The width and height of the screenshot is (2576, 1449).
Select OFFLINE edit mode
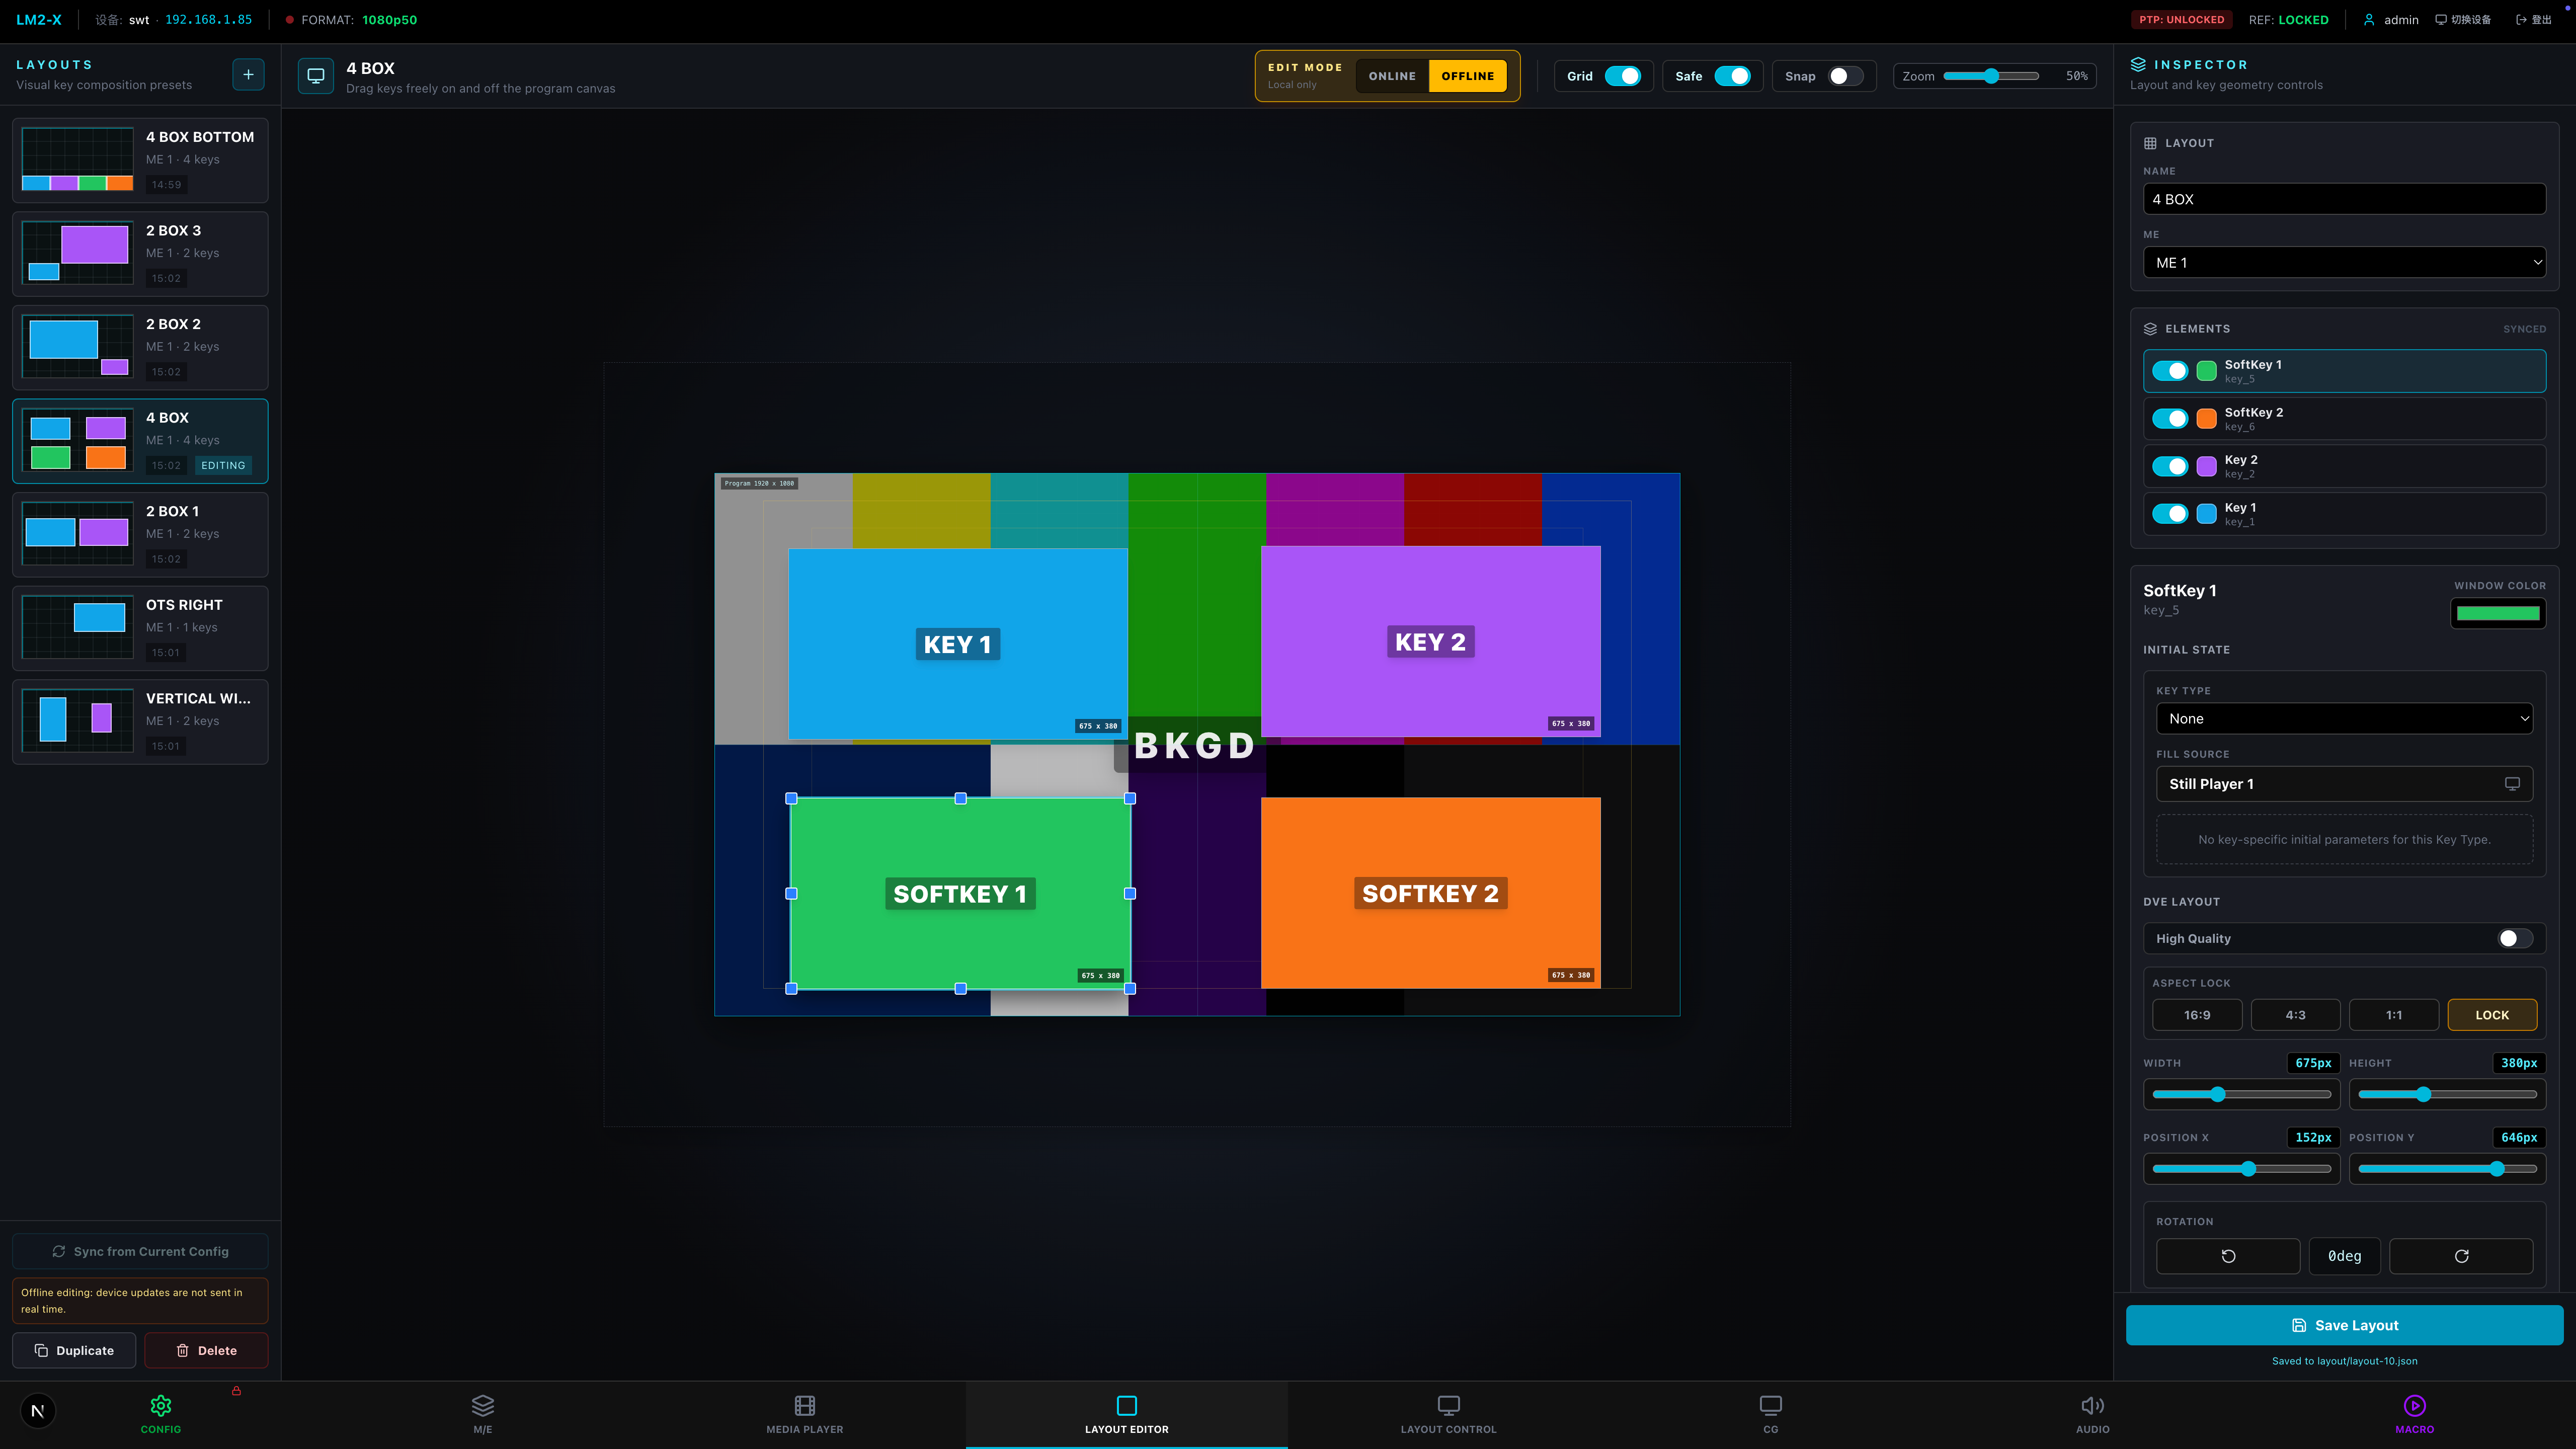coord(1467,76)
